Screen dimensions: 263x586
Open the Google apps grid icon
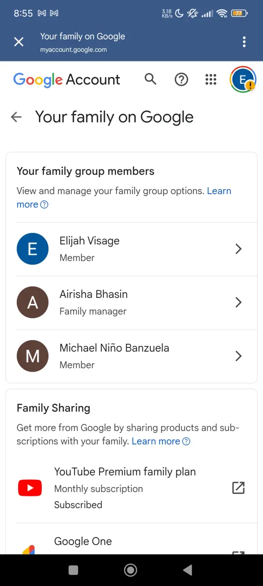tap(211, 80)
